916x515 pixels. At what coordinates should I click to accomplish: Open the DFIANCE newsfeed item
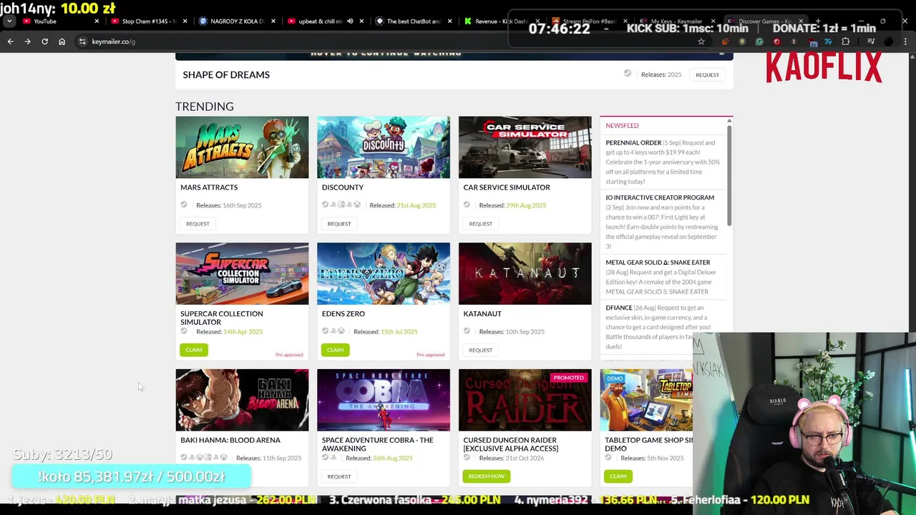(x=619, y=308)
